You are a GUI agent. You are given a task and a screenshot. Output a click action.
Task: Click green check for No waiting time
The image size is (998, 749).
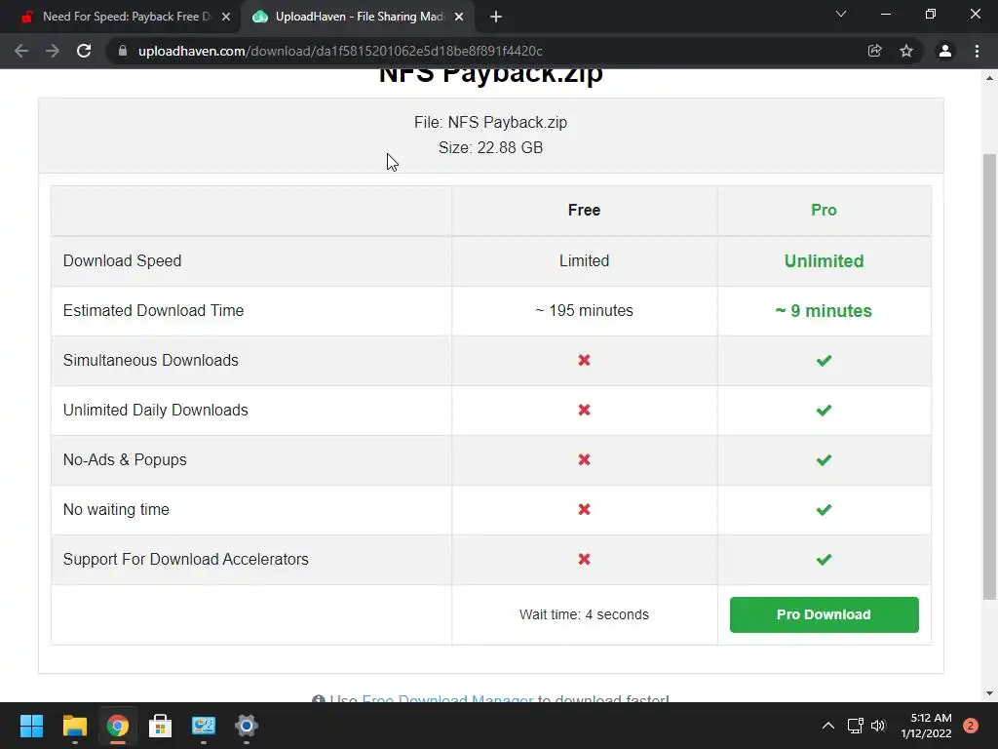(824, 509)
